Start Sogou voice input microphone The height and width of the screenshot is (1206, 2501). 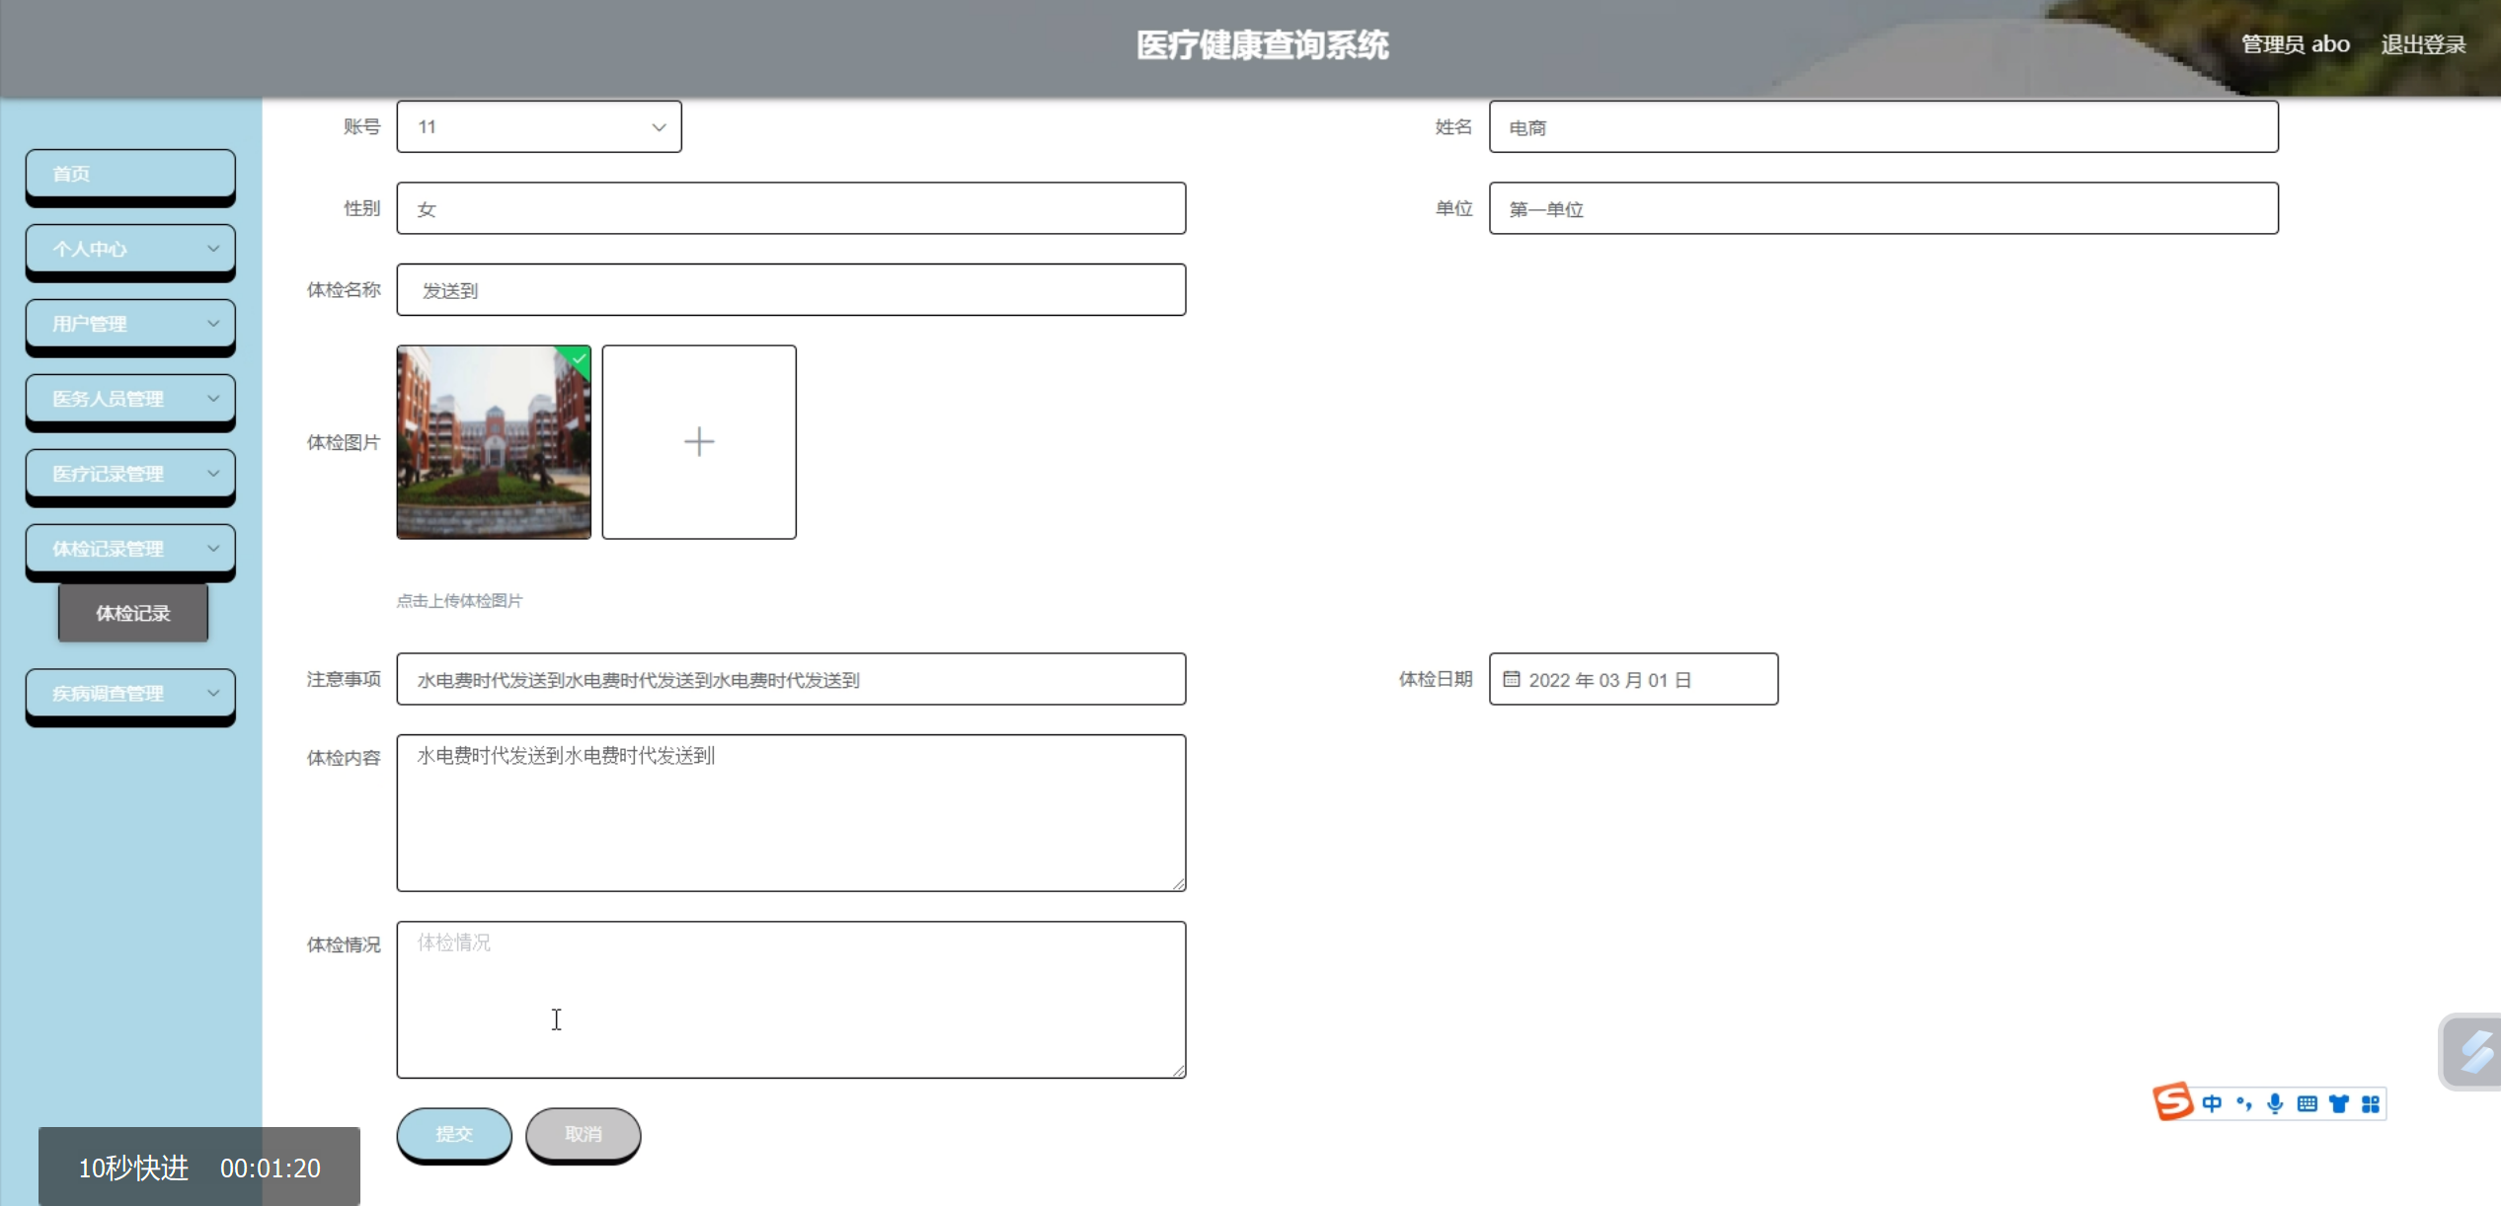pyautogui.click(x=2275, y=1103)
